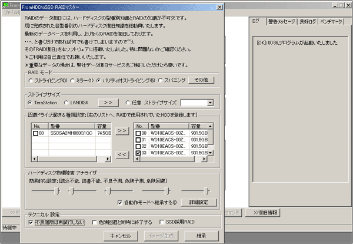Click right list horizontal scroll right arrow
This screenshot has width=353, height=244.
[x=204, y=159]
